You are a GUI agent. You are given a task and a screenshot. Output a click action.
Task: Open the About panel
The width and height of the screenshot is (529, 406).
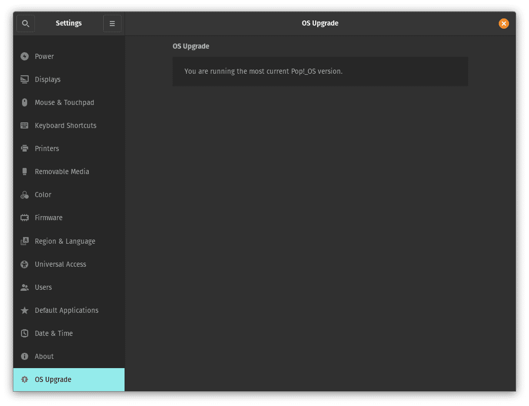(x=69, y=356)
